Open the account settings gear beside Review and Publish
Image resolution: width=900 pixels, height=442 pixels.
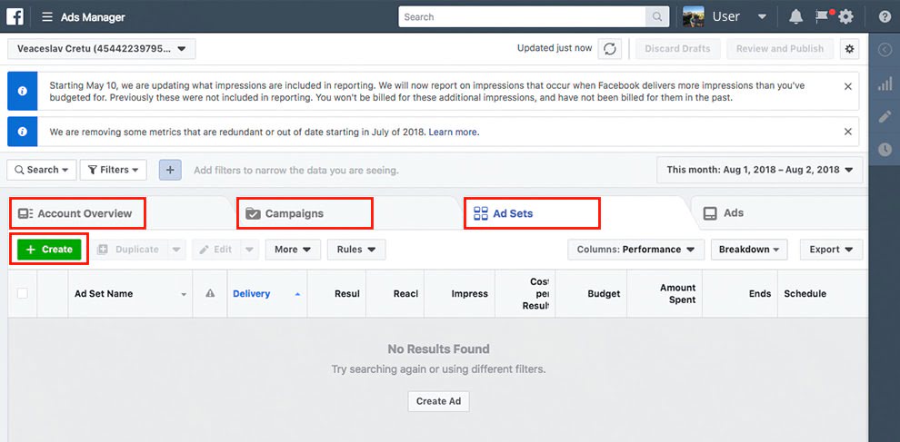849,49
